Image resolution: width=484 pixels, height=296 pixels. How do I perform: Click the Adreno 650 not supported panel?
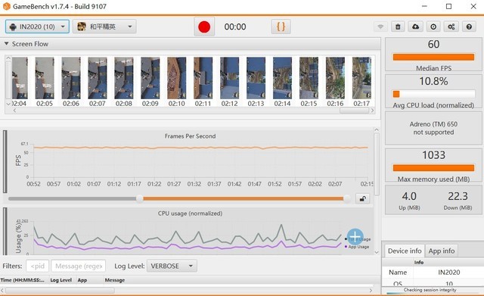(433, 128)
